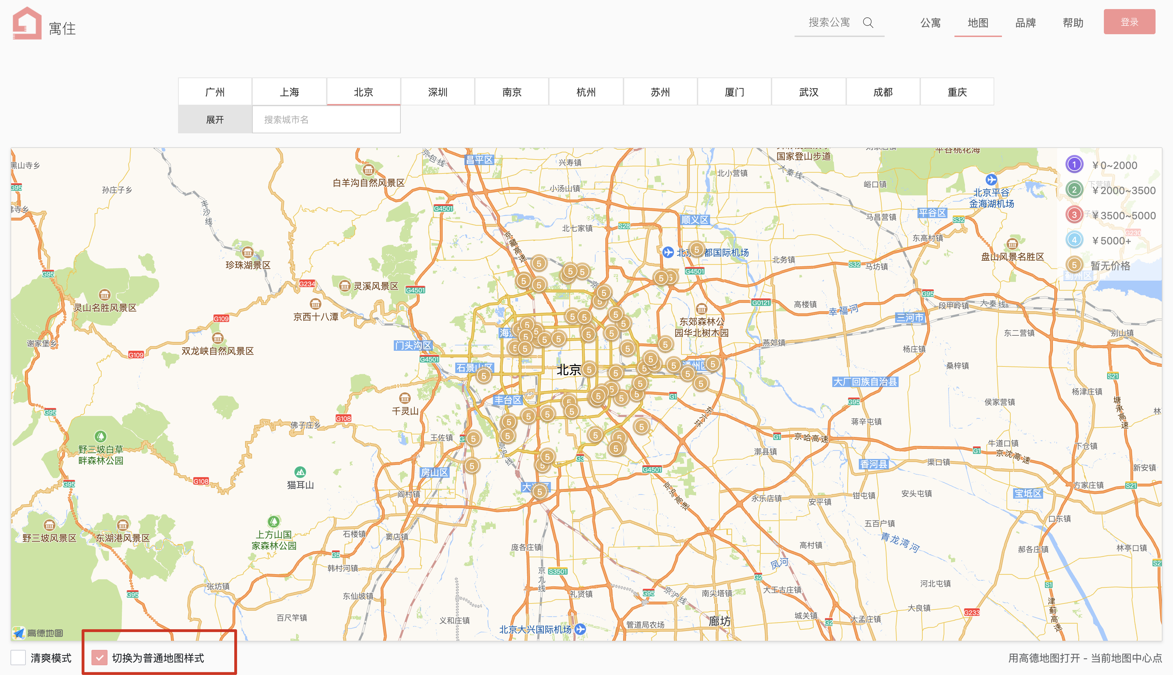The image size is (1173, 675).
Task: Click the 登录 button
Action: (x=1129, y=22)
